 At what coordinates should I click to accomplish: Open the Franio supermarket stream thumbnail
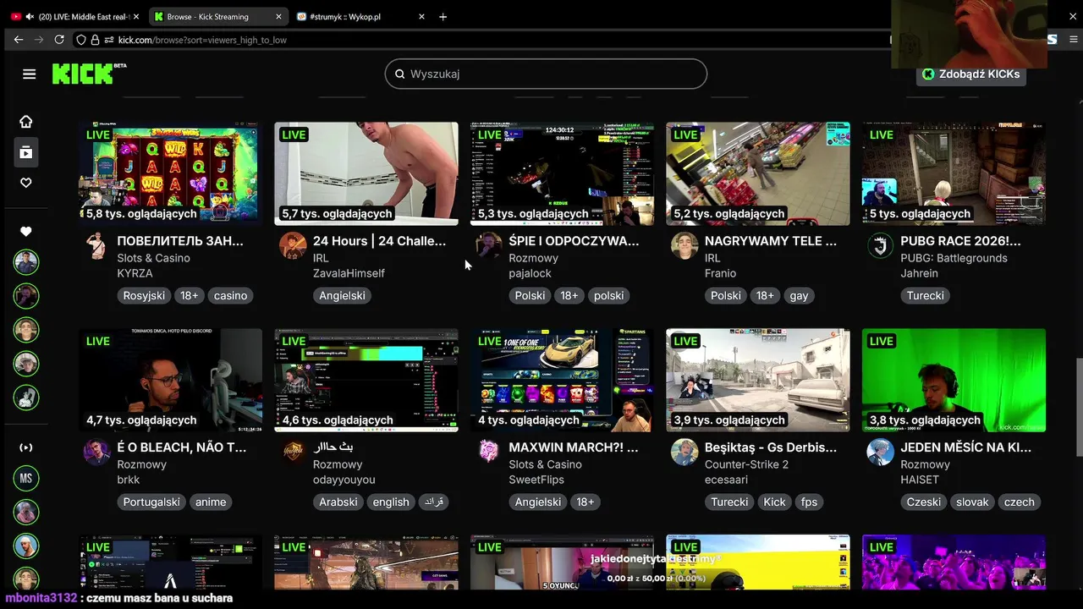click(x=758, y=173)
